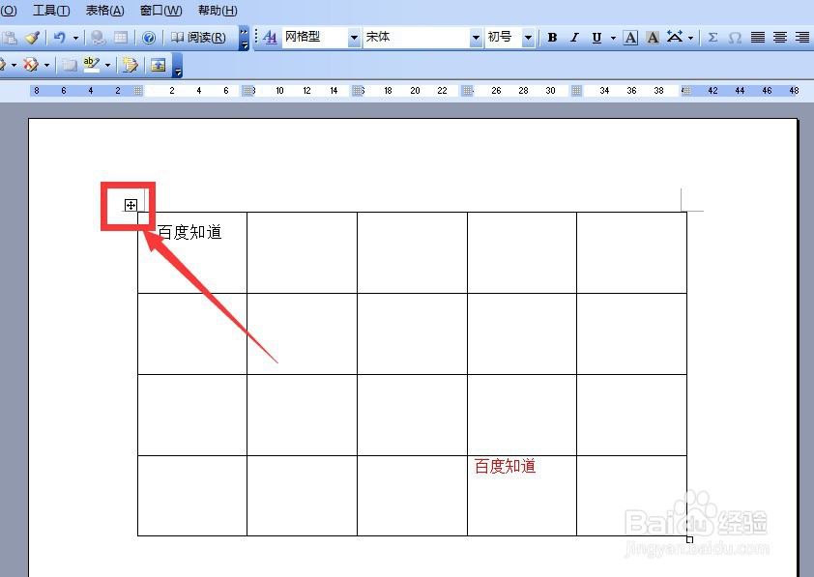Click the insert comment icon
Image resolution: width=814 pixels, height=577 pixels.
pos(69,65)
